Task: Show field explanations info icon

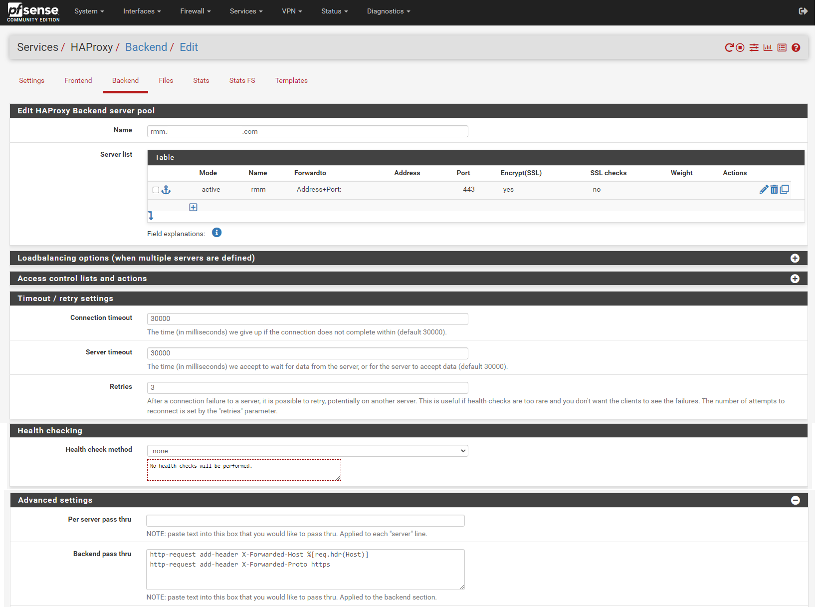Action: point(216,233)
